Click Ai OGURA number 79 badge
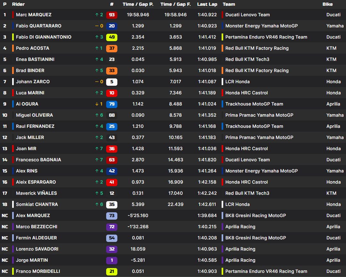 pyautogui.click(x=112, y=104)
